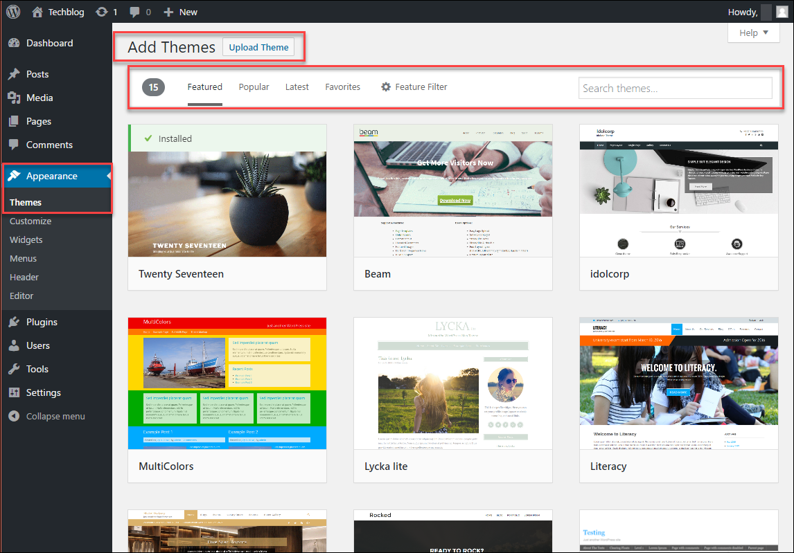Preview the Literacy theme thumbnail

[x=679, y=383]
